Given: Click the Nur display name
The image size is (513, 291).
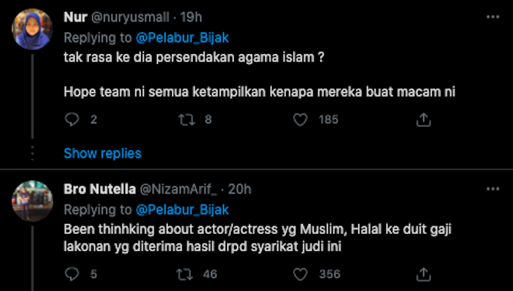Looking at the screenshot, I should tap(76, 18).
